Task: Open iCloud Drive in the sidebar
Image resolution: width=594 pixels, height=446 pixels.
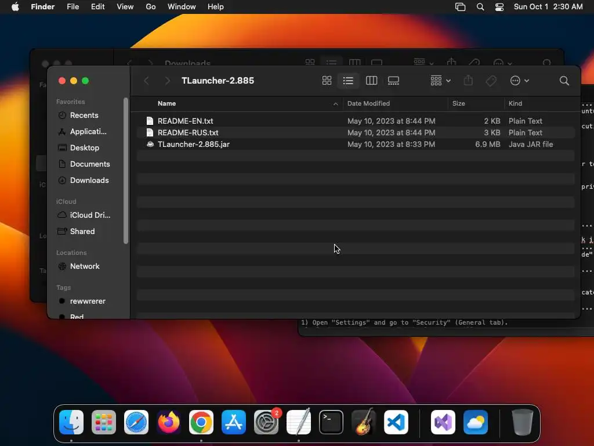Action: click(90, 215)
